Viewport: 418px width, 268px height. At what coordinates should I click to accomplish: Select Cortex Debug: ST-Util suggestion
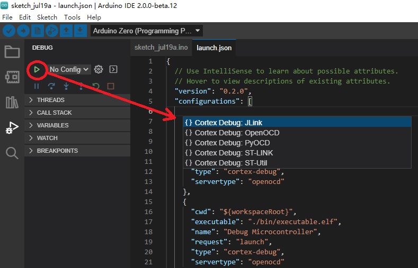point(297,163)
